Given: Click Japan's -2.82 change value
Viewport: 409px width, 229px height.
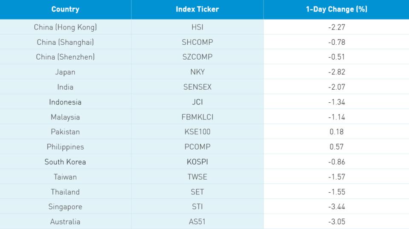Looking at the screenshot, I should (336, 72).
